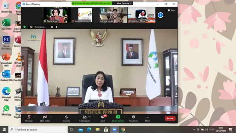Open the notification center icon
The image size is (236, 133).
pos(230,130)
